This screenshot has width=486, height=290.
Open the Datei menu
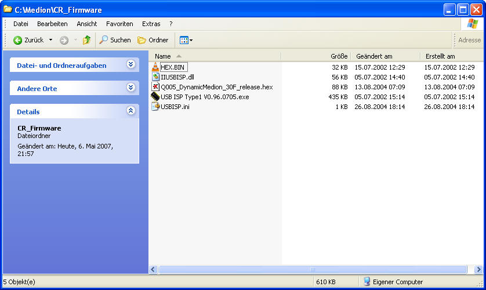pyautogui.click(x=21, y=24)
